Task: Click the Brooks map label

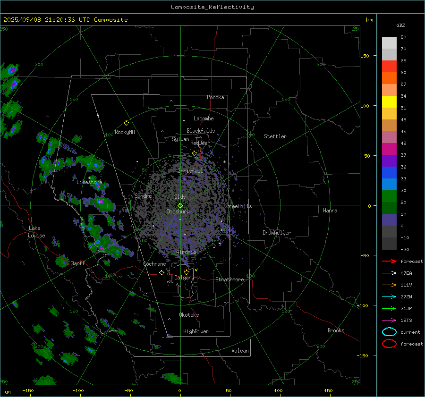Action: point(336,330)
